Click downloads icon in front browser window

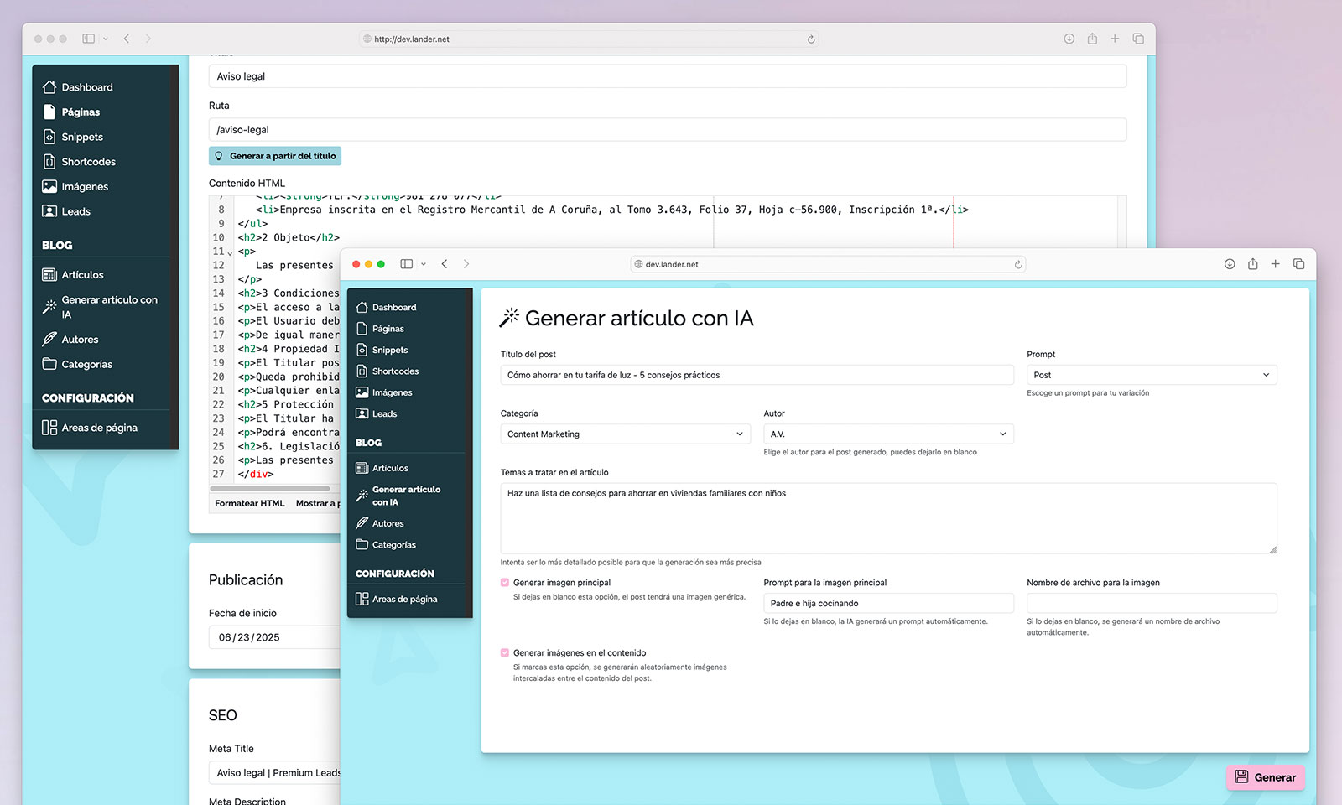tap(1230, 264)
